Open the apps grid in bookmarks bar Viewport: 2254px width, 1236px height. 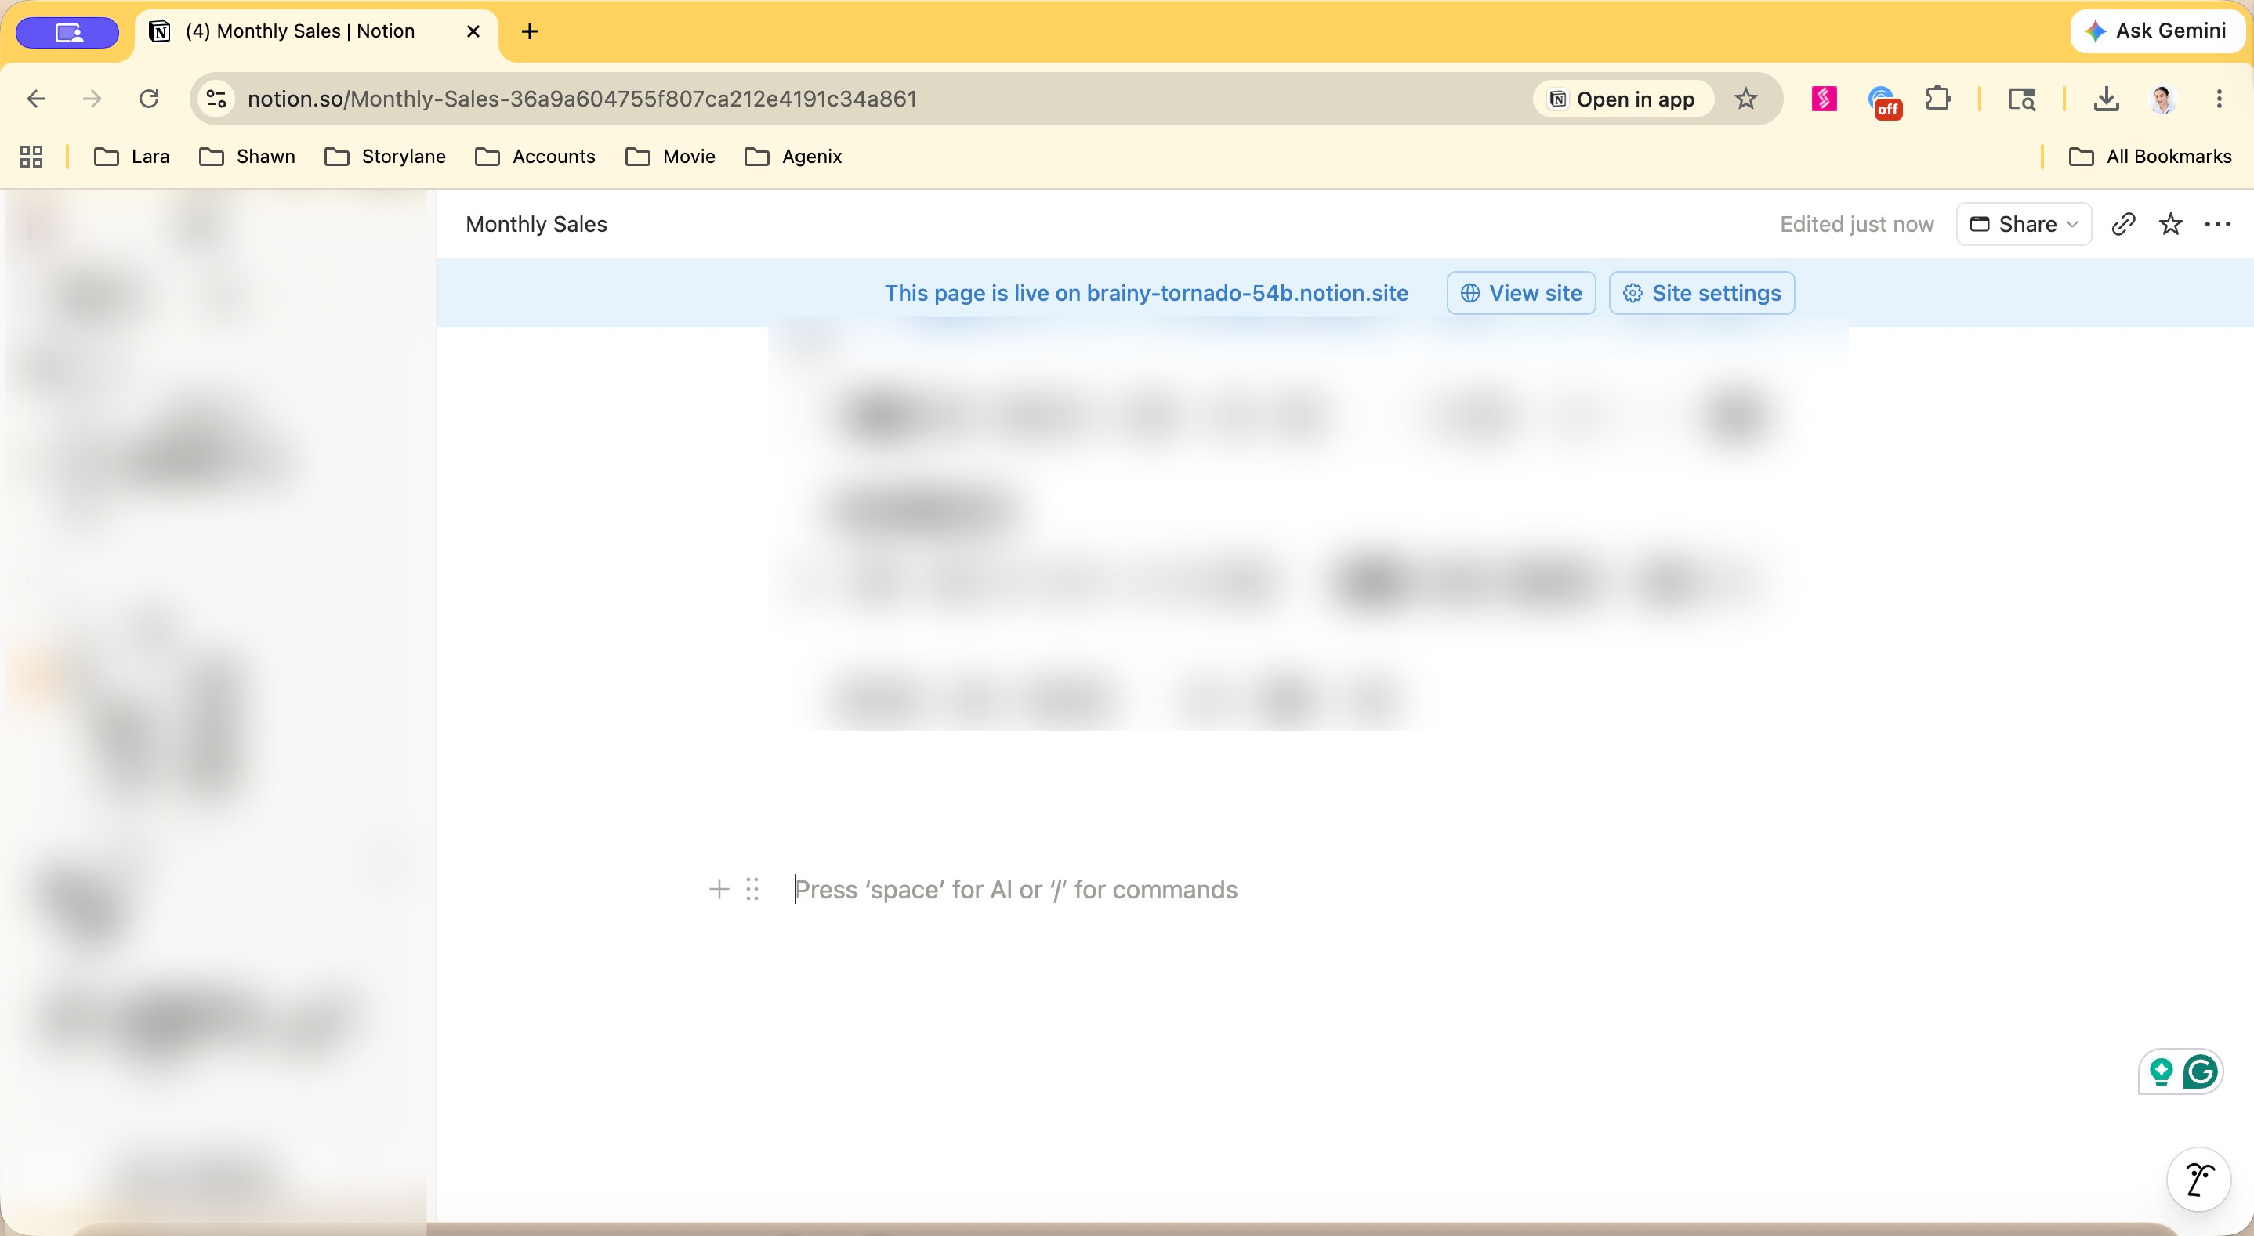31,157
